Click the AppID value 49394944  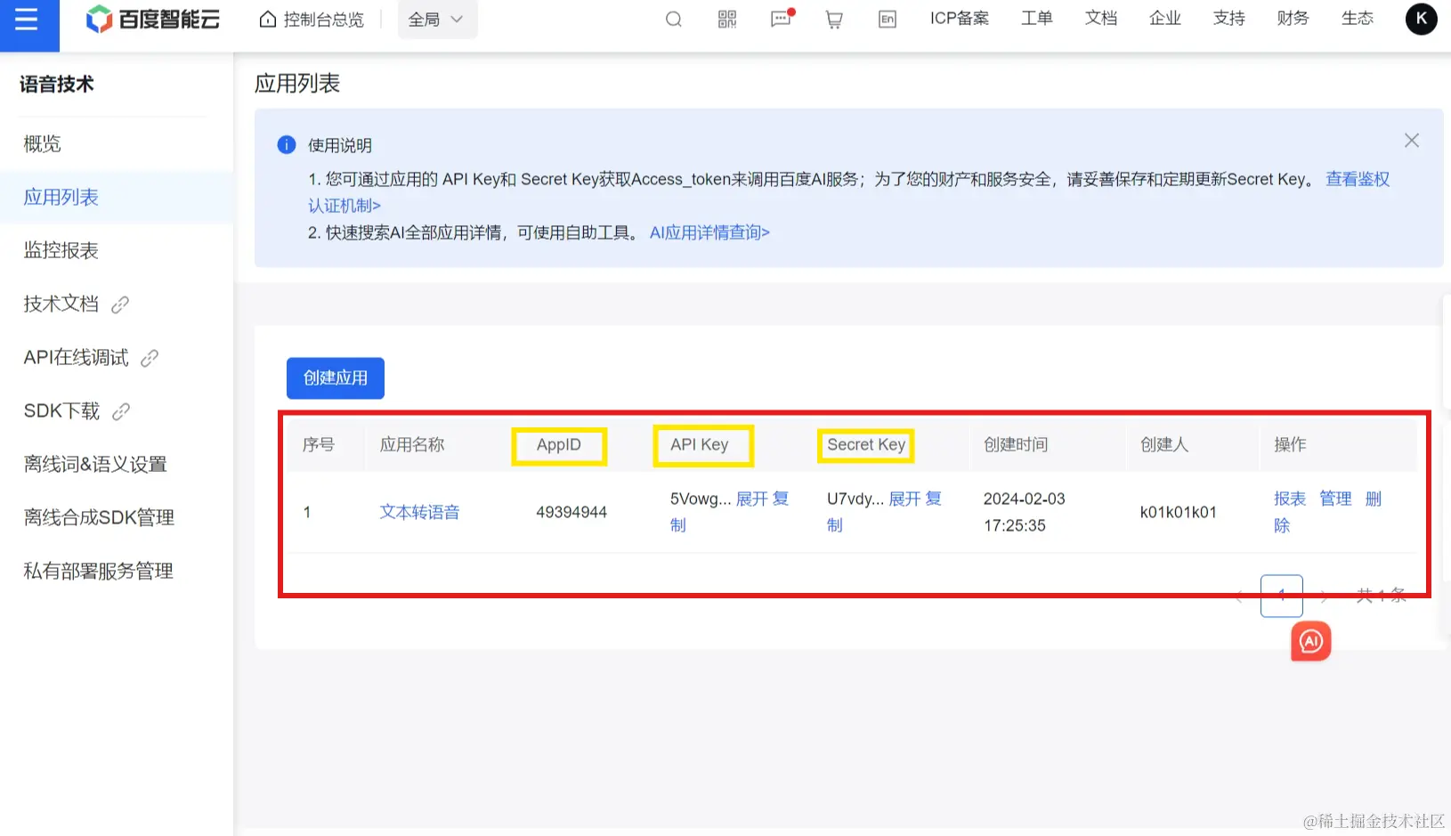(x=571, y=512)
